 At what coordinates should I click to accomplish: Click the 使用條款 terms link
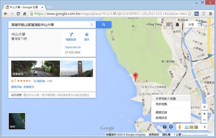coord(154,135)
